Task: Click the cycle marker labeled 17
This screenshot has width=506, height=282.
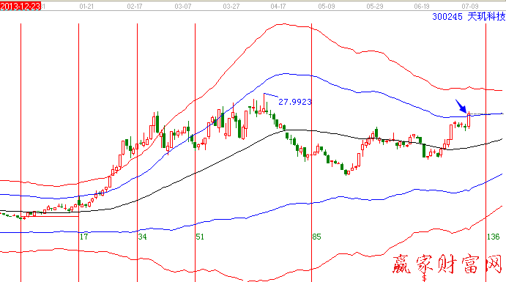Action: pyautogui.click(x=84, y=237)
